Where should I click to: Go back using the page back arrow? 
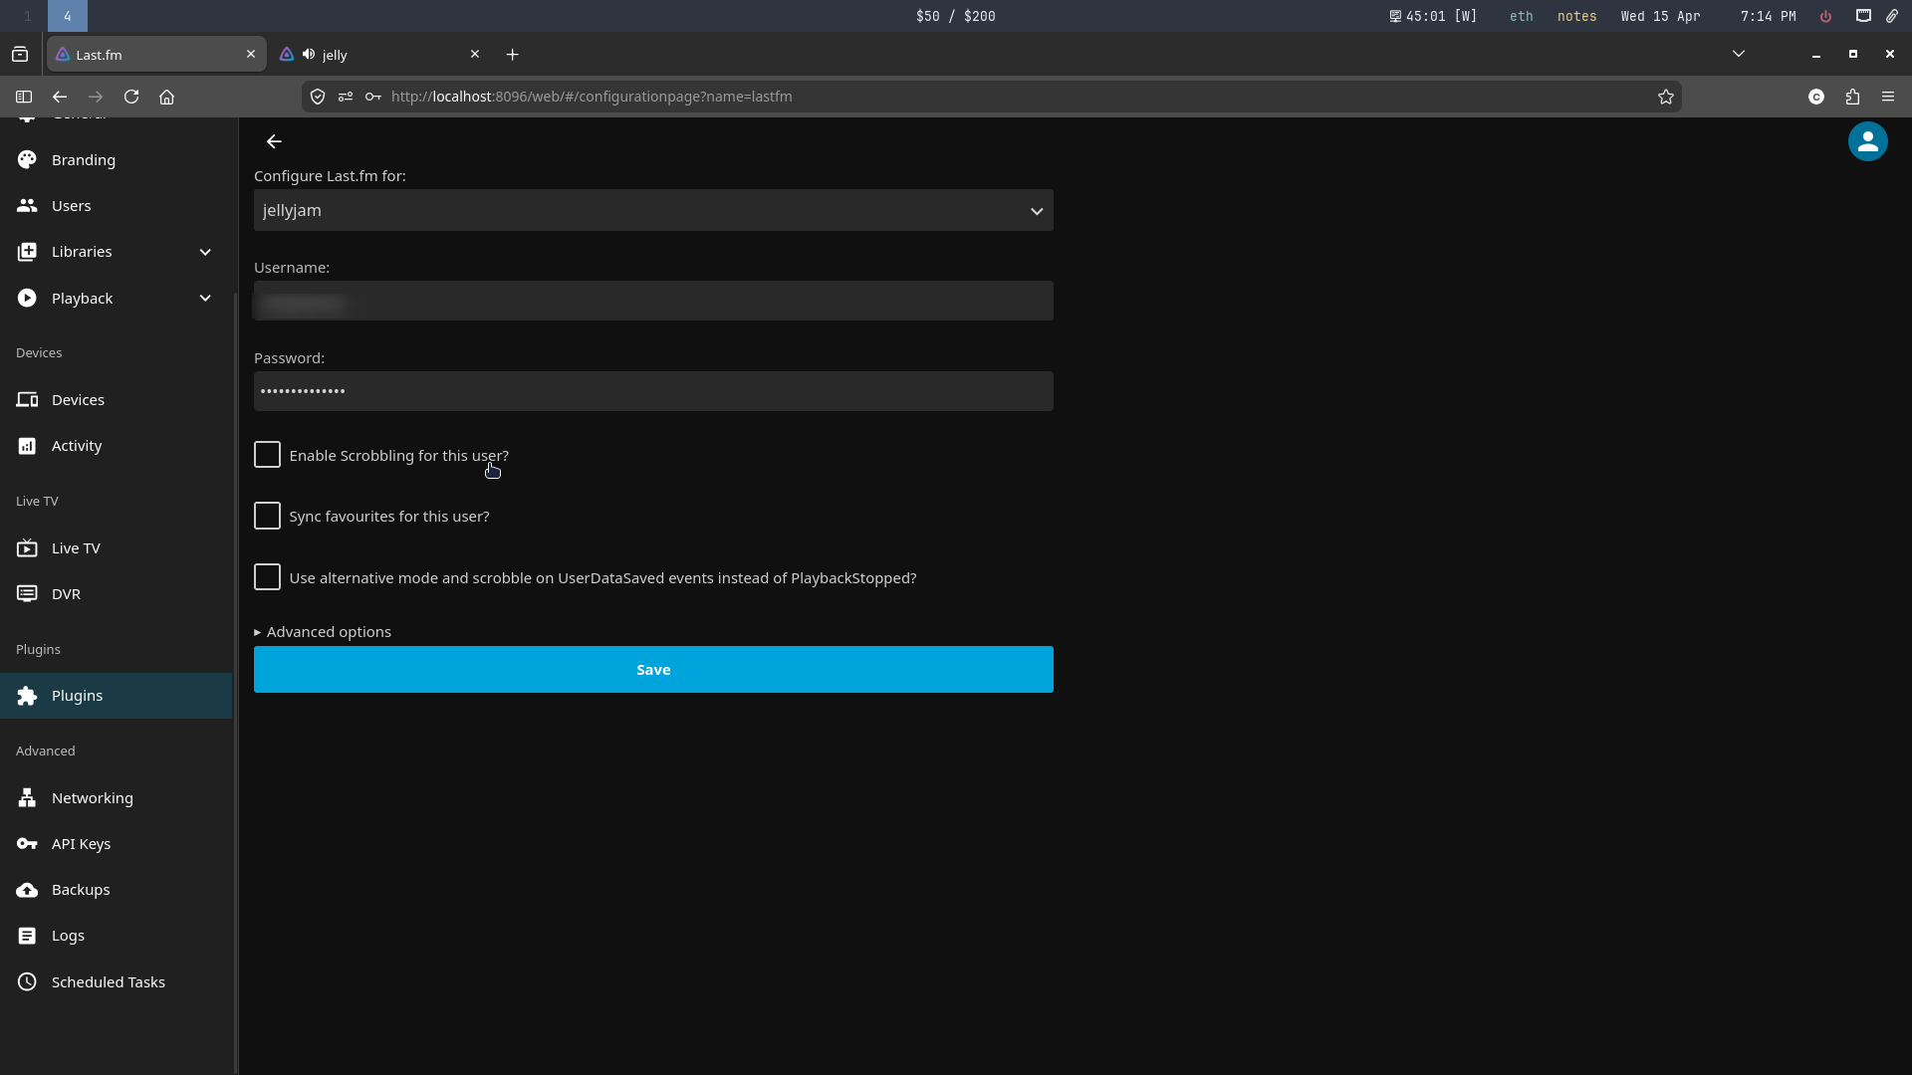coord(274,141)
